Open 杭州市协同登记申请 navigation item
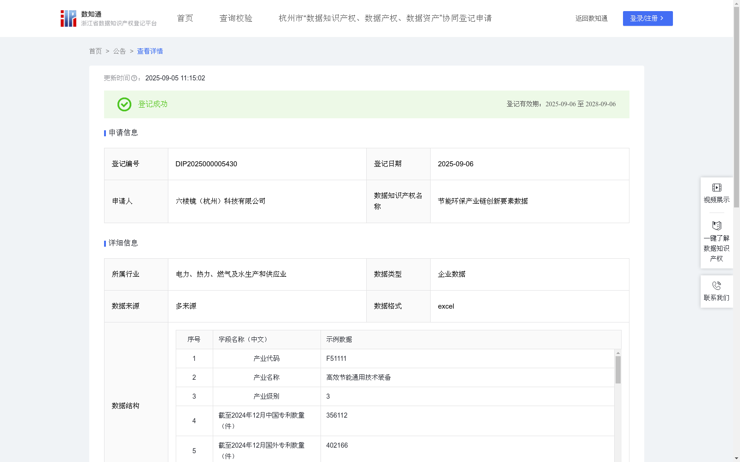The width and height of the screenshot is (740, 462). [x=385, y=18]
